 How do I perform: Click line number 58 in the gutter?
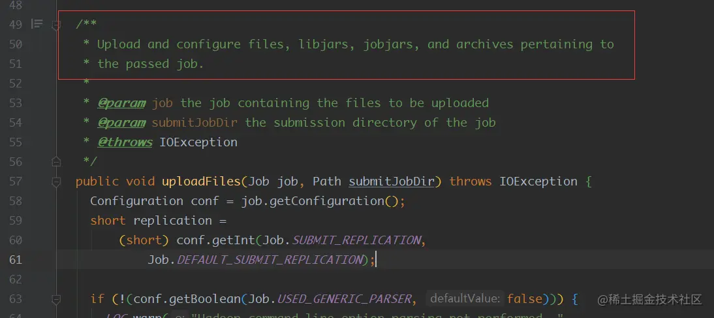[16, 201]
